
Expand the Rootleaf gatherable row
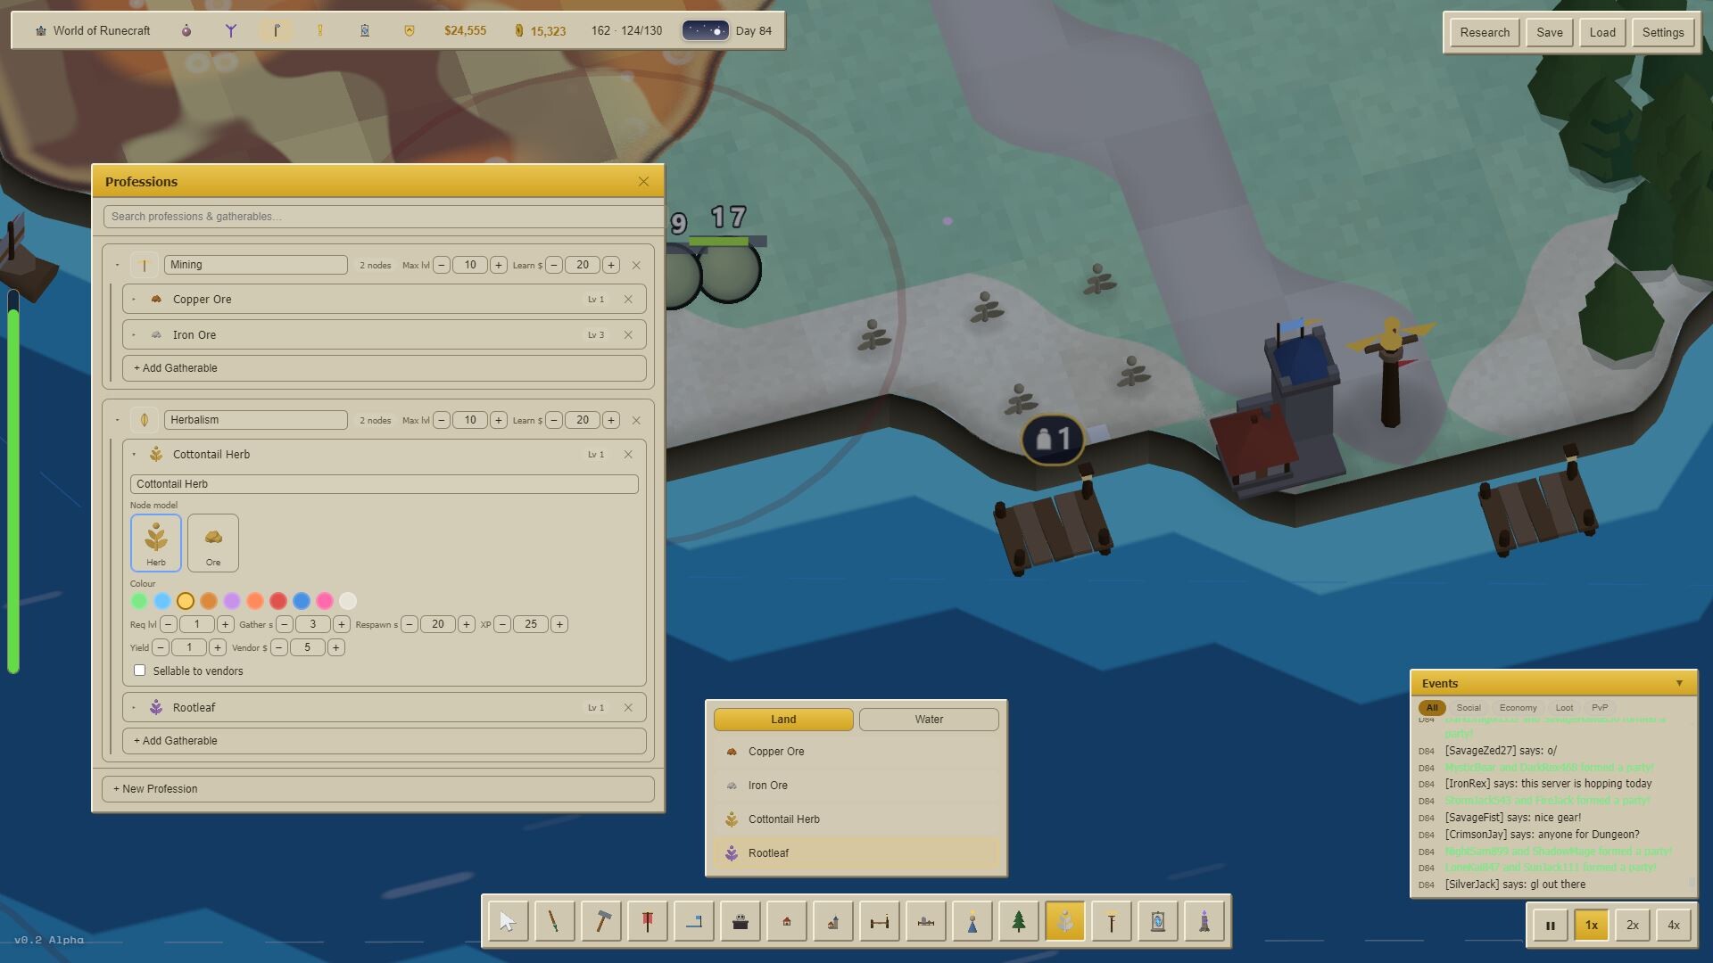point(134,708)
